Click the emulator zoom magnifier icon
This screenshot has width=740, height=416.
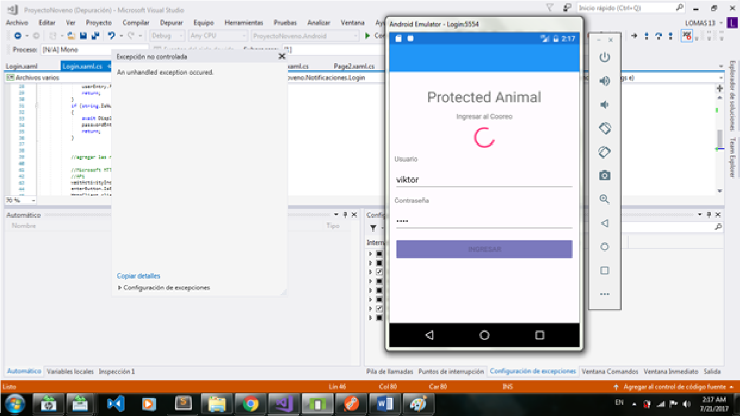605,199
